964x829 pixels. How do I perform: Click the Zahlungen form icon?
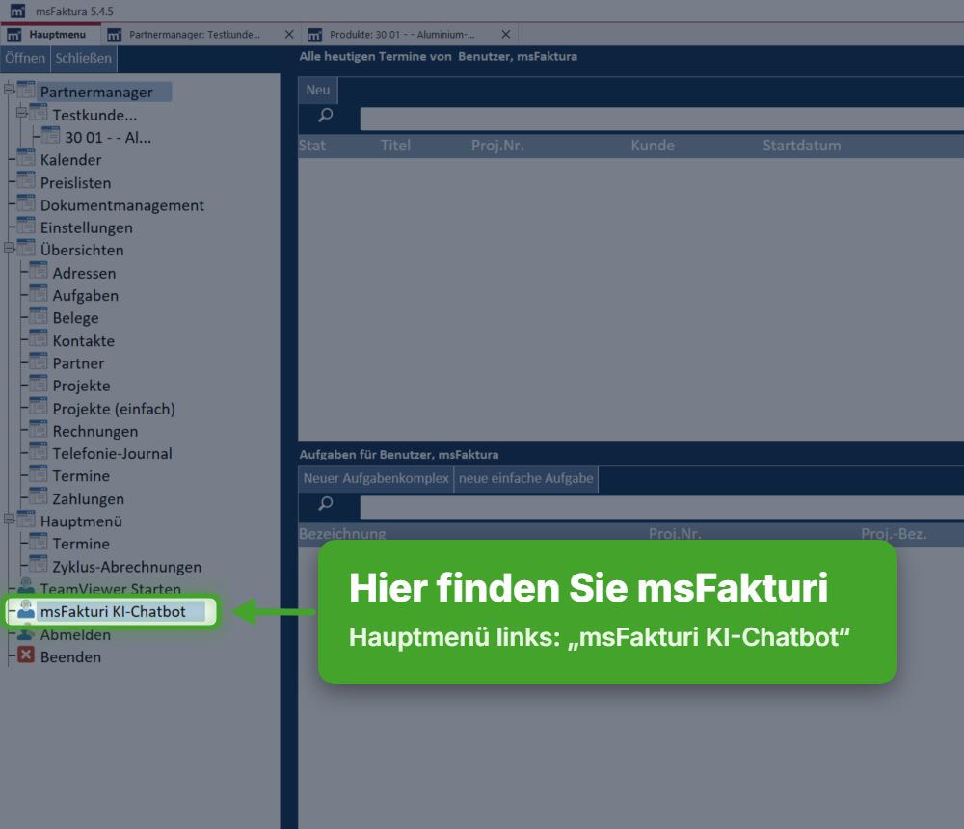[x=39, y=496]
